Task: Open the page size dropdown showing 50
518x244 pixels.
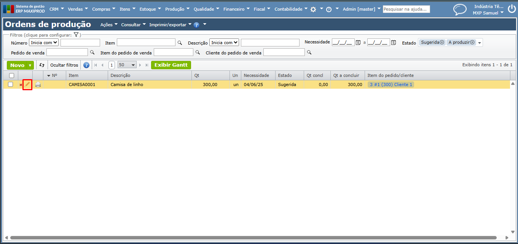Action: (127, 65)
